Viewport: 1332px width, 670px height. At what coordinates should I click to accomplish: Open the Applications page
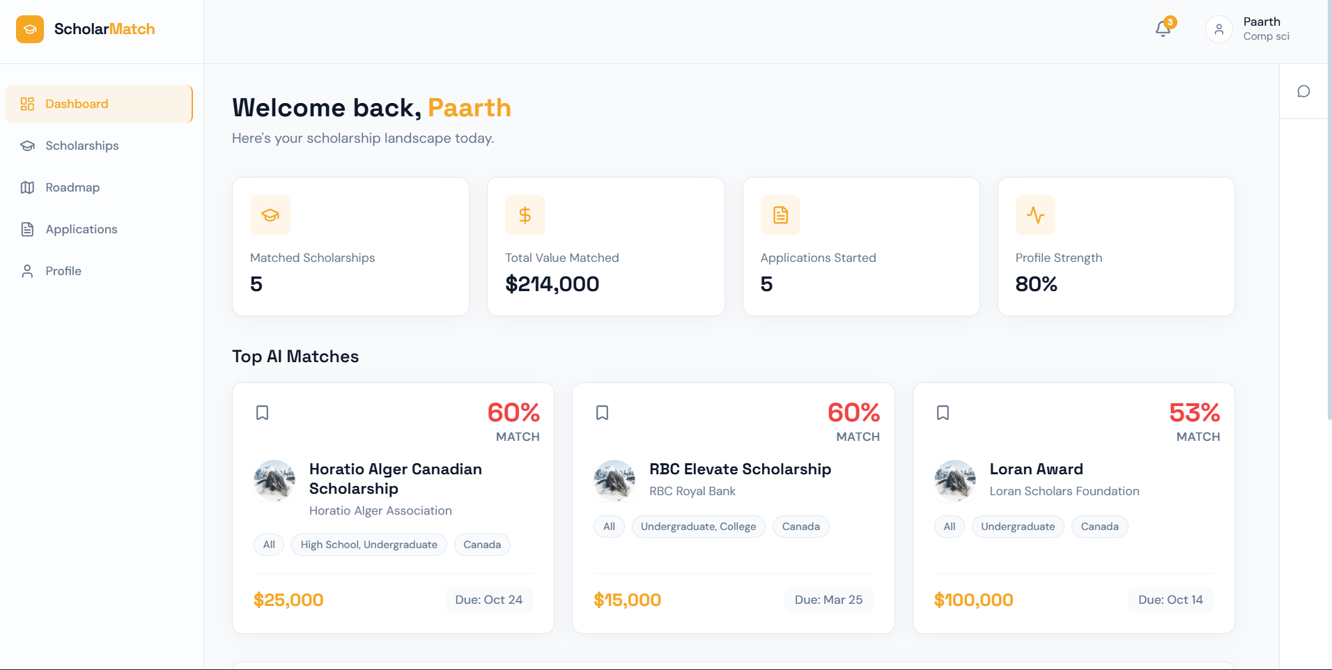point(81,229)
